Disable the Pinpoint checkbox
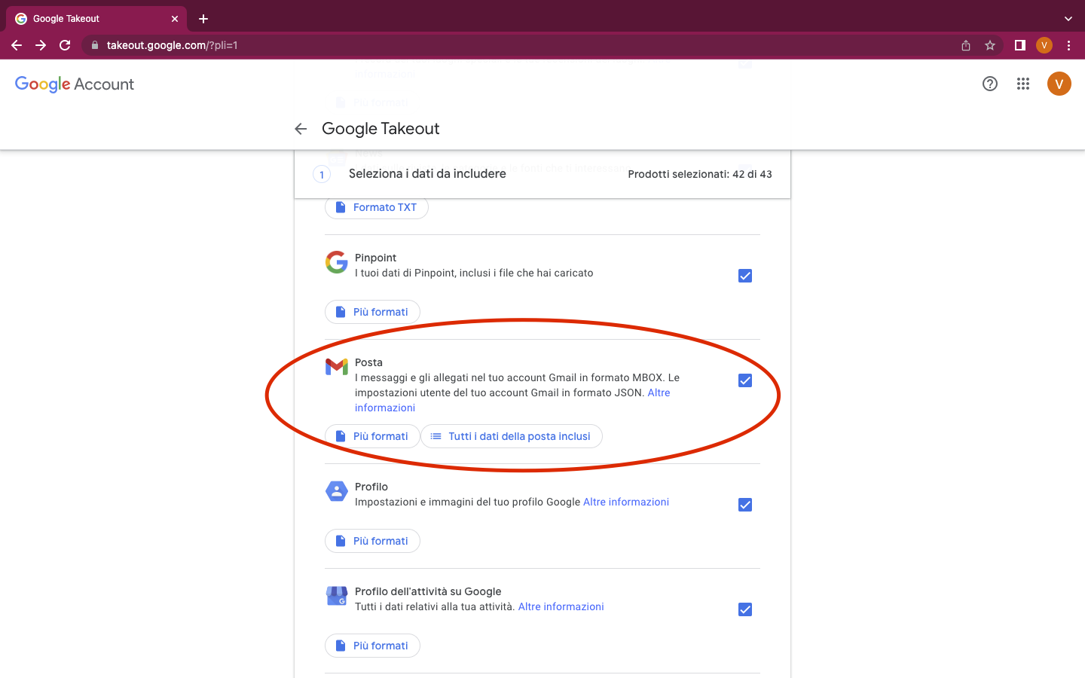1085x678 pixels. 744,276
